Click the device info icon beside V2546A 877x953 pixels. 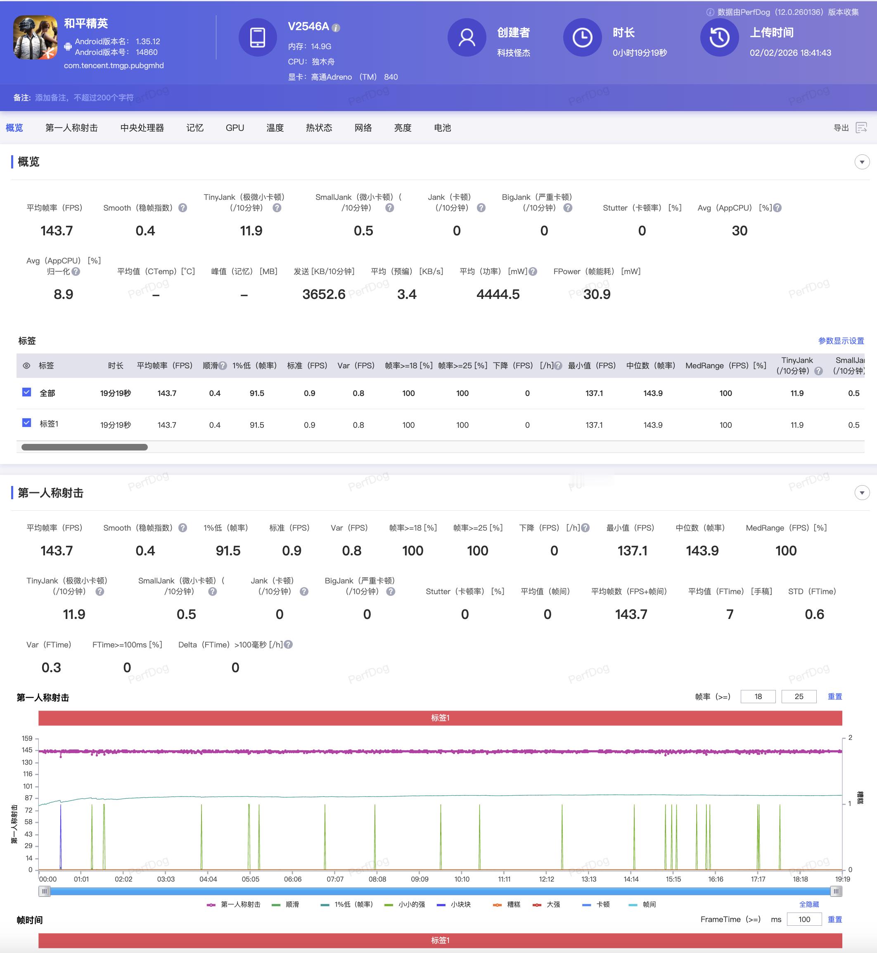[x=336, y=28]
